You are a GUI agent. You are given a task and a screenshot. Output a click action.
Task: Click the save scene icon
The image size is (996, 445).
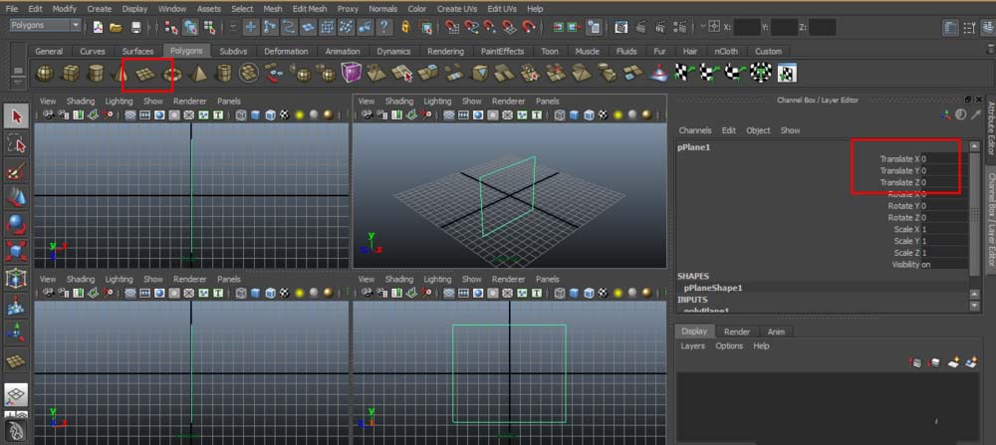coord(136,27)
